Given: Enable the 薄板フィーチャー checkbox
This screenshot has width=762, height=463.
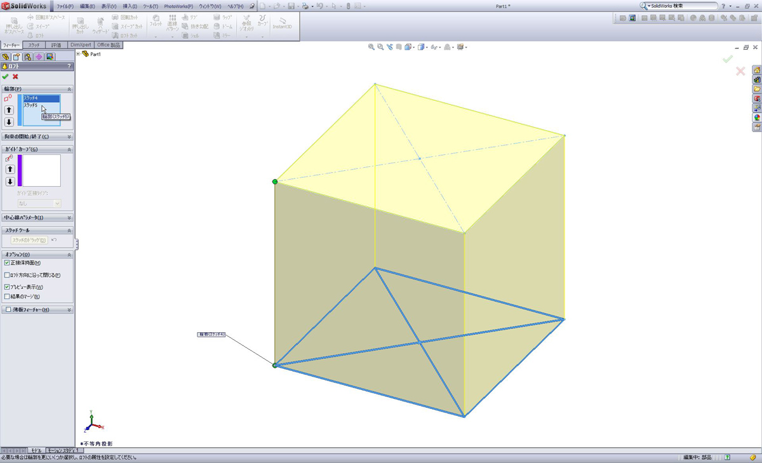Looking at the screenshot, I should point(8,310).
